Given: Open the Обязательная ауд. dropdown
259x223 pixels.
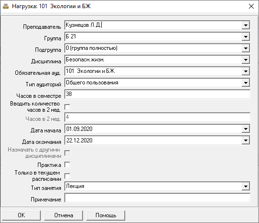Looking at the screenshot, I should click(x=246, y=71).
